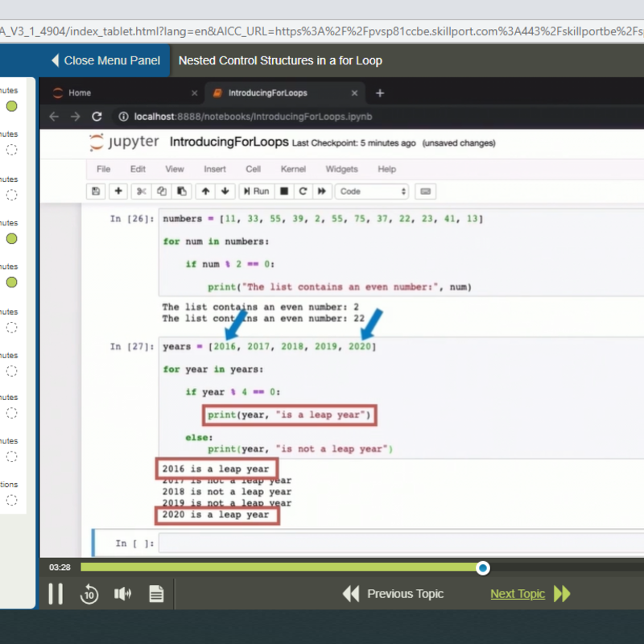The image size is (644, 644).
Task: Click the '2018 is not a leap year' output line
Action: pyautogui.click(x=227, y=492)
